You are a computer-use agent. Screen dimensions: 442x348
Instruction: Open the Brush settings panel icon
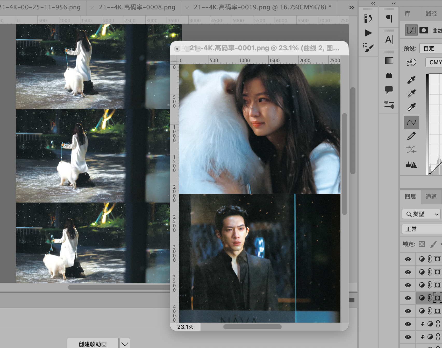tap(368, 47)
